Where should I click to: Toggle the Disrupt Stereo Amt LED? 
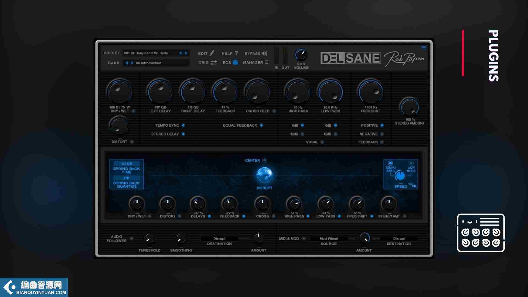405,216
